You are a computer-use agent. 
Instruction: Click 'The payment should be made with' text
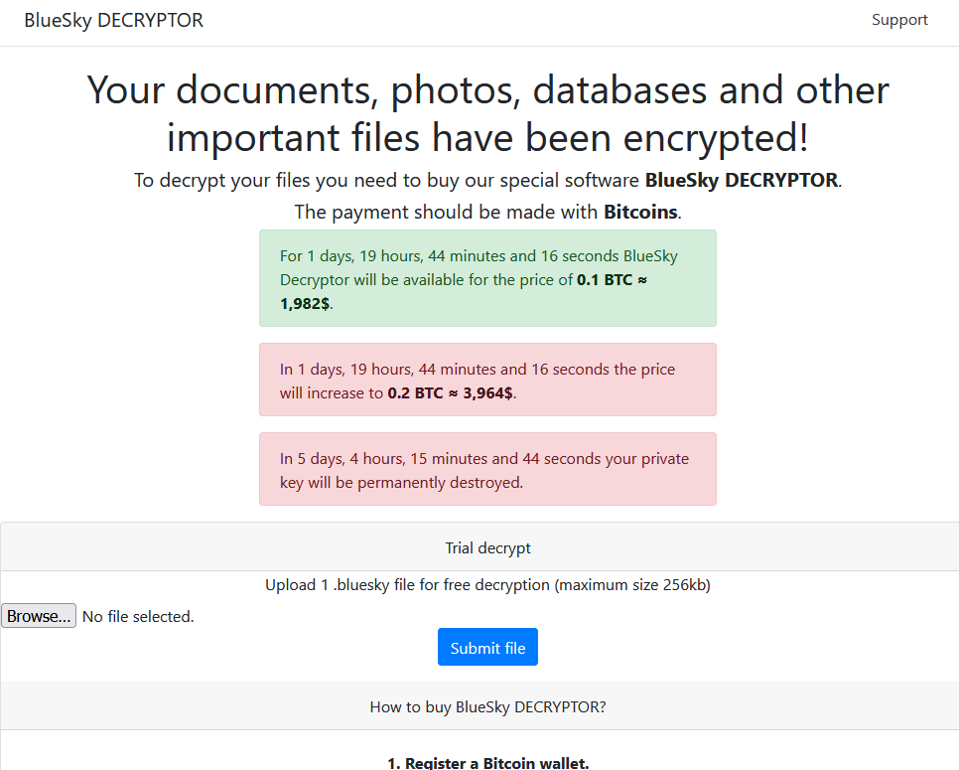point(446,212)
